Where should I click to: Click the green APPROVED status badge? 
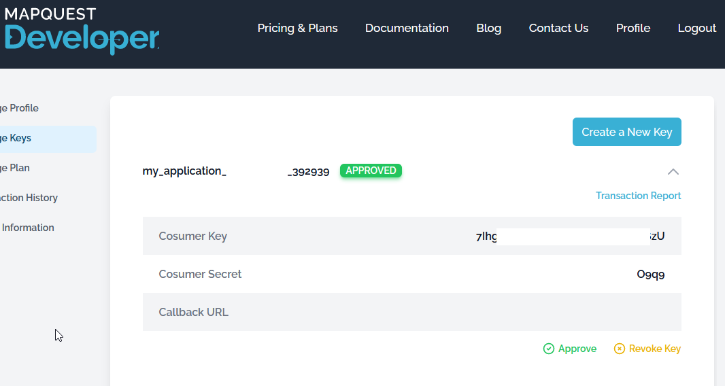point(371,171)
